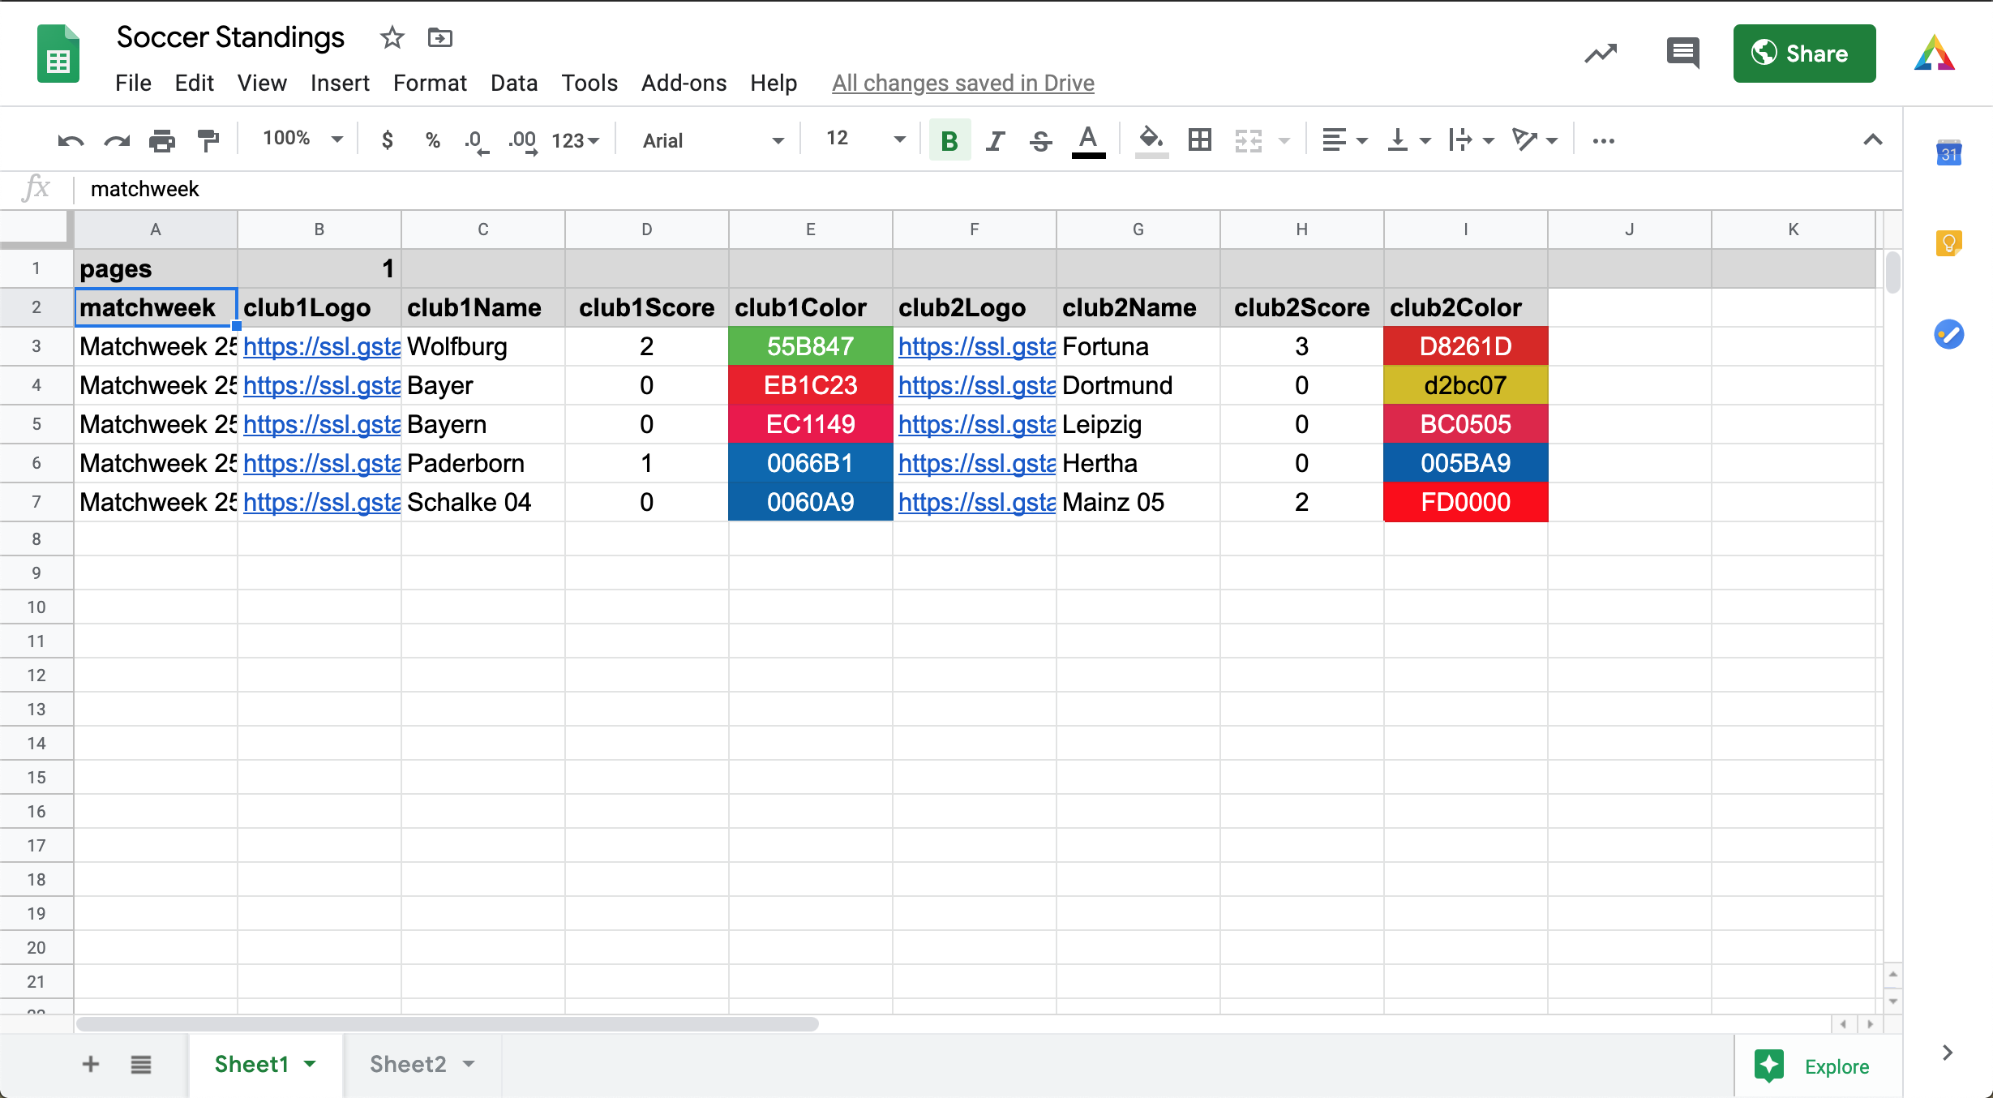Open the font size 12 dropdown
The image size is (1993, 1098).
(x=864, y=139)
